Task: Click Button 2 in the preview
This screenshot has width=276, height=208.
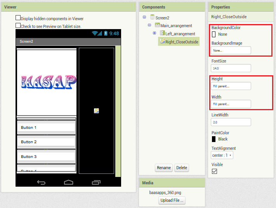Action: click(x=46, y=142)
